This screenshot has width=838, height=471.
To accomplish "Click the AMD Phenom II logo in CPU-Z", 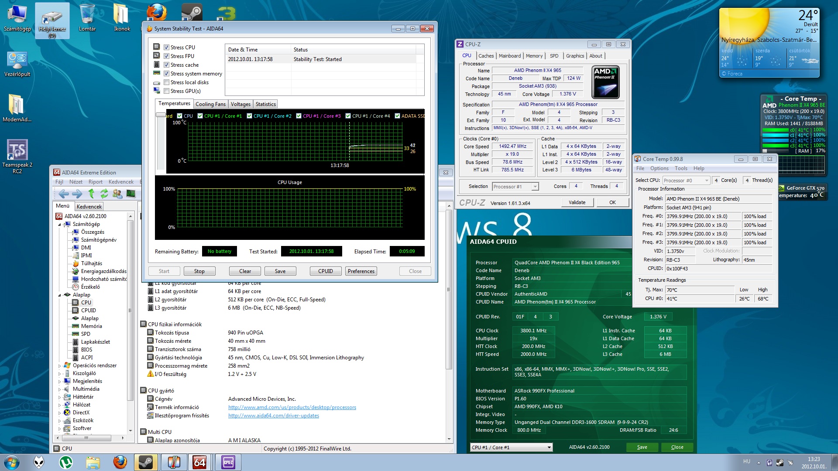I will click(x=605, y=82).
